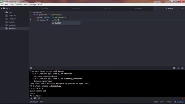Open Script4.py in the tree view
Screen dimensions: 185x104
[12, 25]
